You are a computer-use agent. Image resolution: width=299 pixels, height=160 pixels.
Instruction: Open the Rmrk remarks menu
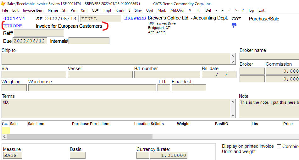120,10
